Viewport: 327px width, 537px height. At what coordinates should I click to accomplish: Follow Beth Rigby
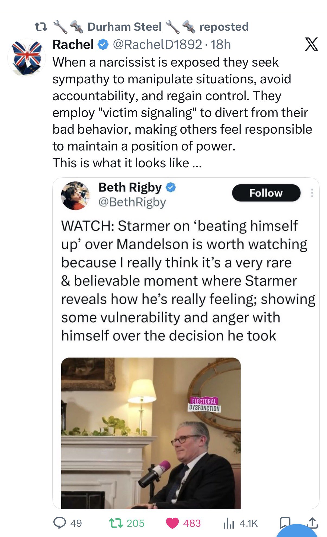(x=266, y=193)
